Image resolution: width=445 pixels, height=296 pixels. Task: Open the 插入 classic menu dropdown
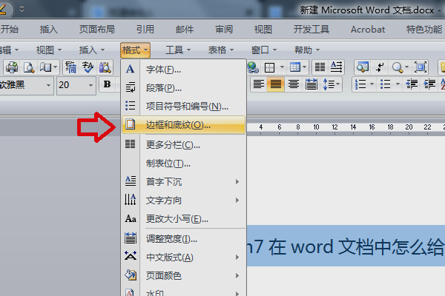92,50
